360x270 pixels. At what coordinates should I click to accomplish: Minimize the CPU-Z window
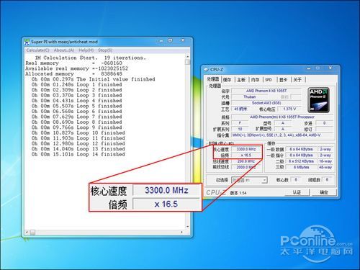click(309, 68)
